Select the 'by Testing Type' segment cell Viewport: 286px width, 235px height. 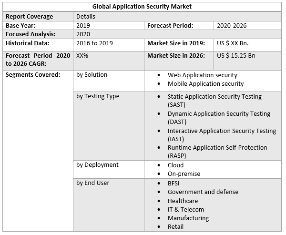pos(98,96)
